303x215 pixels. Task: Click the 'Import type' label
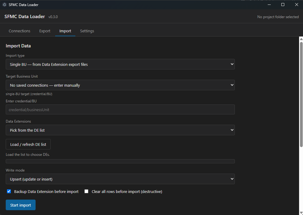pyautogui.click(x=15, y=56)
